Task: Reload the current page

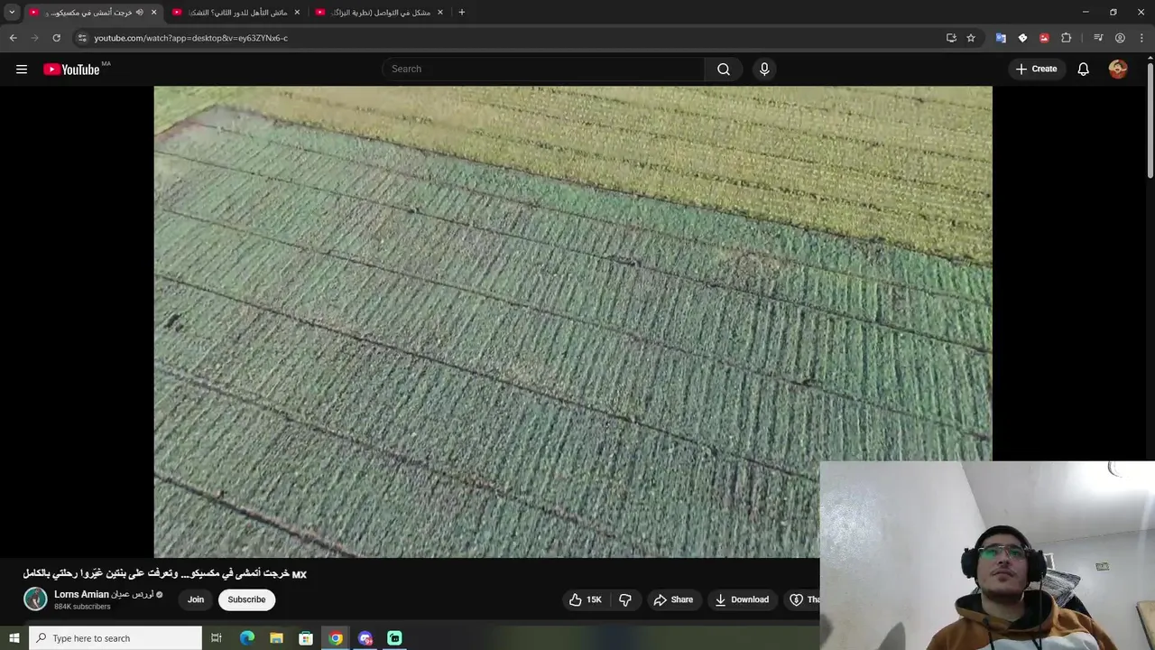Action: (x=56, y=38)
